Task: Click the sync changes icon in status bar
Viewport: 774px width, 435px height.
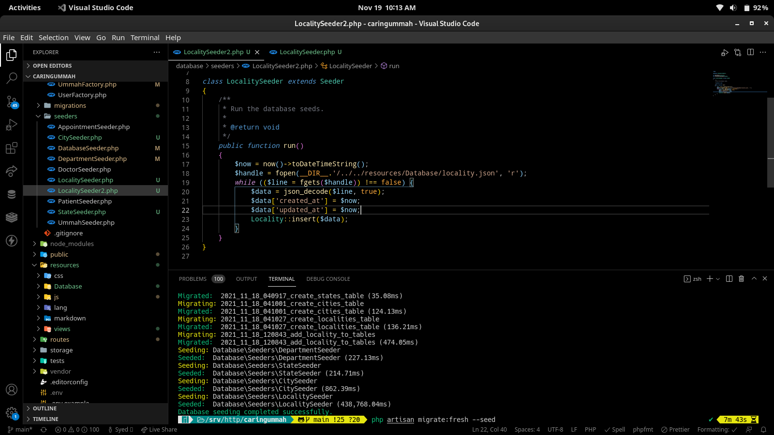Action: pyautogui.click(x=44, y=430)
